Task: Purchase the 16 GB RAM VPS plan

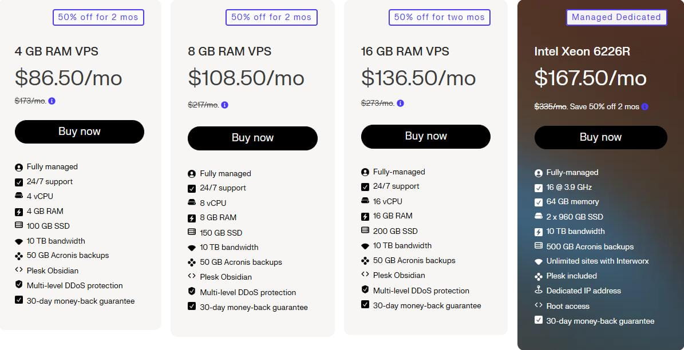Action: pyautogui.click(x=426, y=136)
